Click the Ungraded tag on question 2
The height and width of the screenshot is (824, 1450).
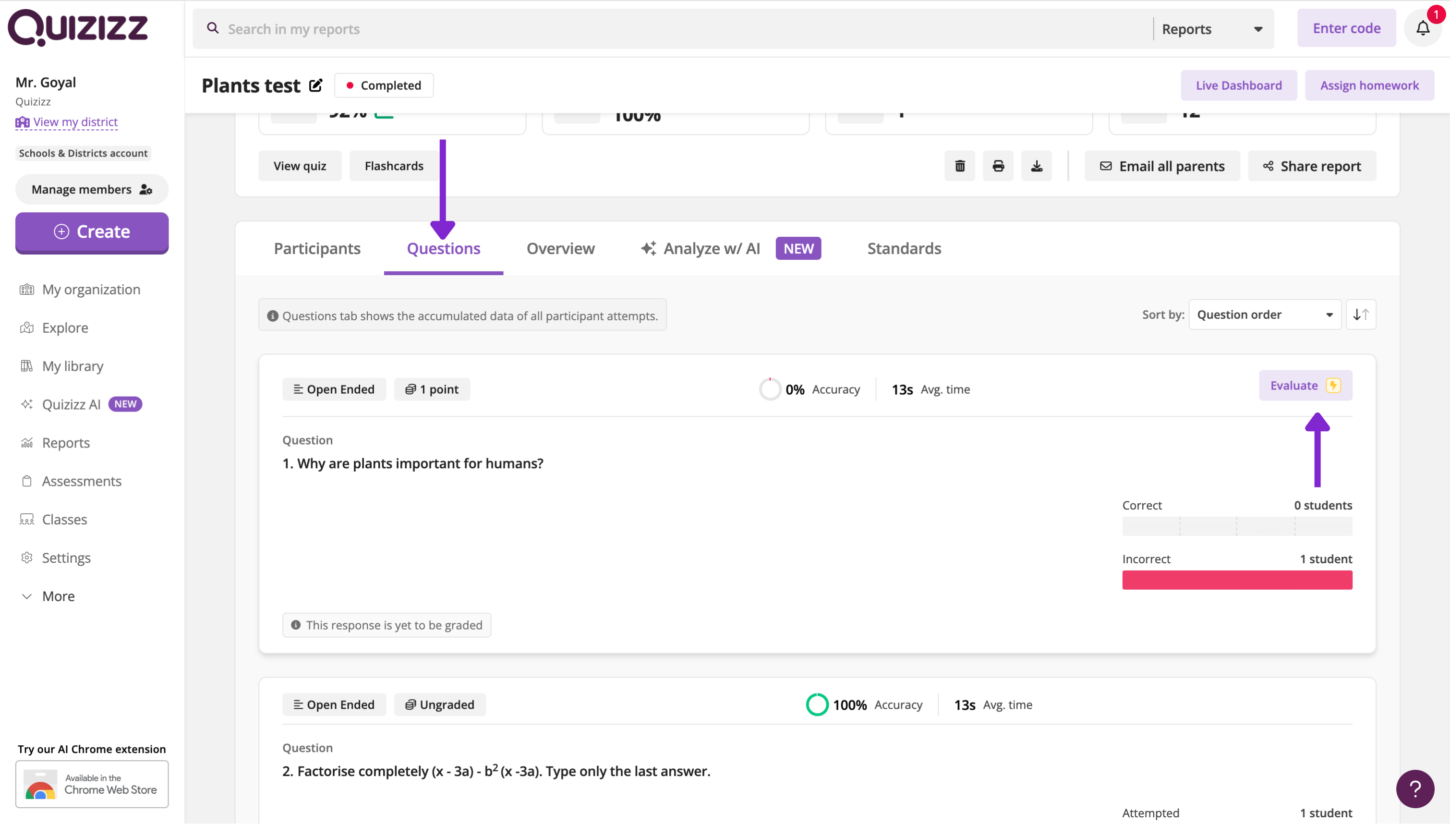[x=440, y=704]
